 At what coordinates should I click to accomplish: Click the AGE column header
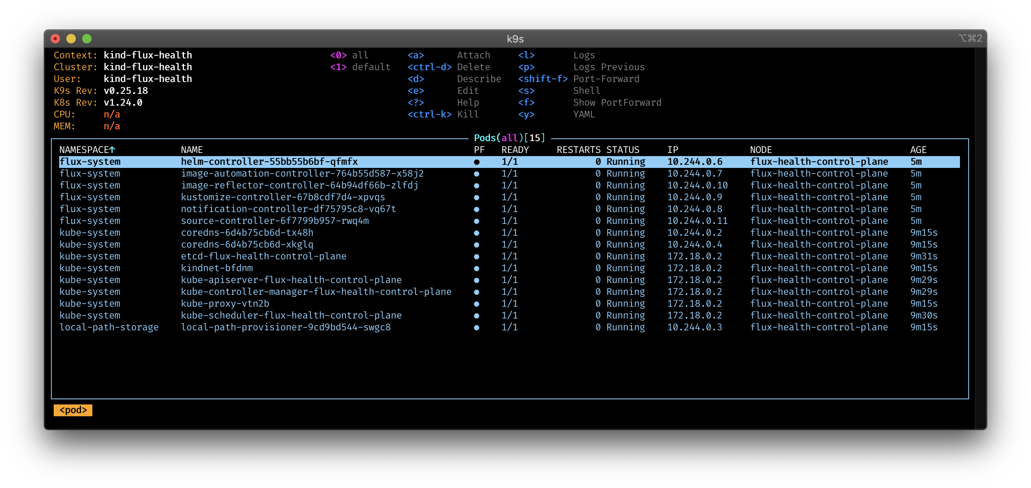point(918,150)
